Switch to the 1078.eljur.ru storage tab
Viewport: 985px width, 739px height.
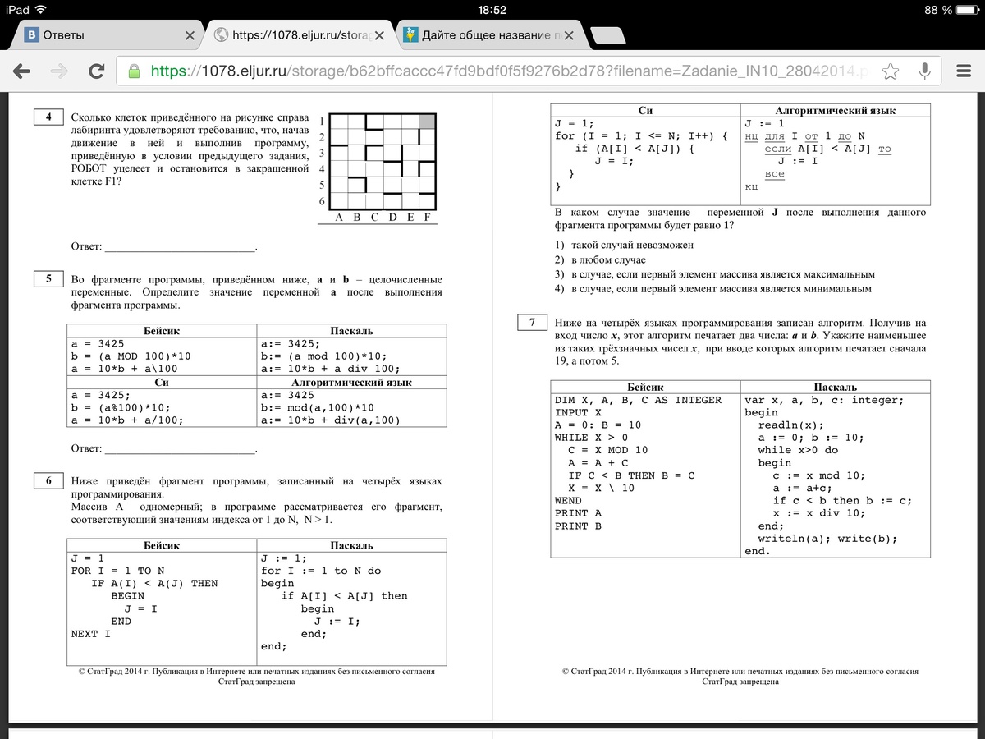pos(299,35)
